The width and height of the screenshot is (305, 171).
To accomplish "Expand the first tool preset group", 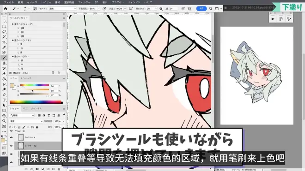I will [13, 24].
